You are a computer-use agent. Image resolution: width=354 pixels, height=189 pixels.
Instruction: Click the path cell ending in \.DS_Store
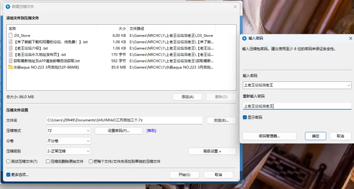(x=171, y=35)
